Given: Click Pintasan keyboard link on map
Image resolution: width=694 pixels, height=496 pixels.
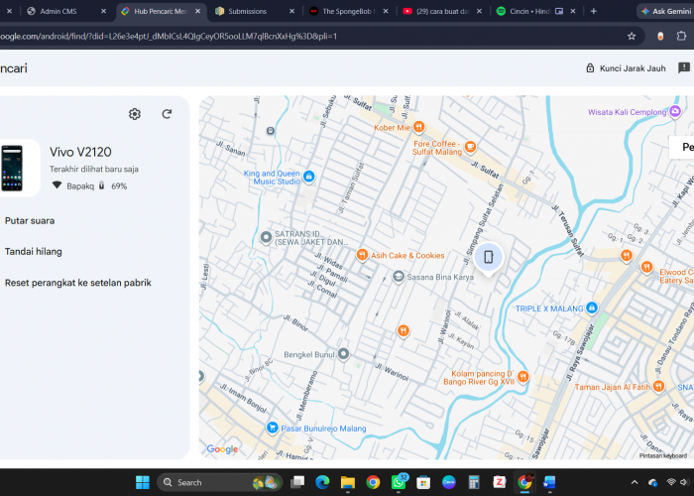Looking at the screenshot, I should click(x=662, y=455).
